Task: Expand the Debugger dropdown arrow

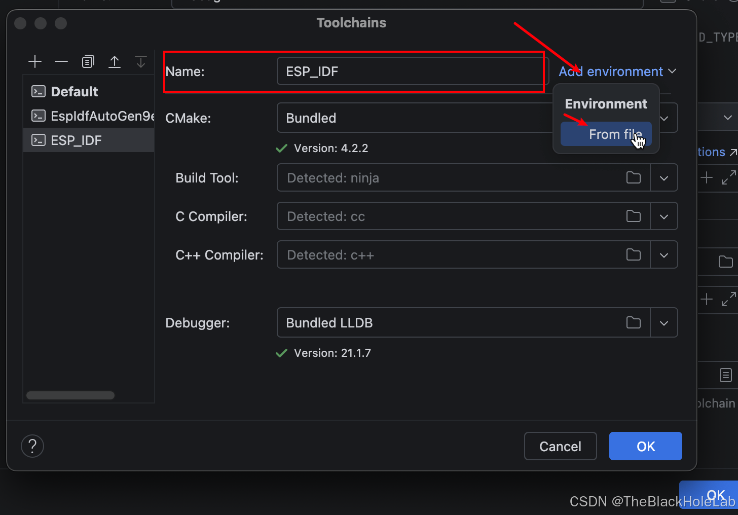Action: click(664, 323)
